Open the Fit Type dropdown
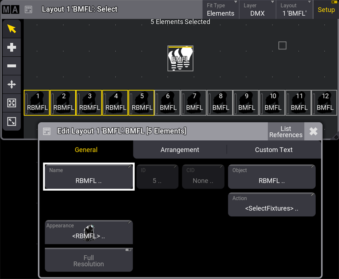This screenshot has height=279, width=339. 221,9
